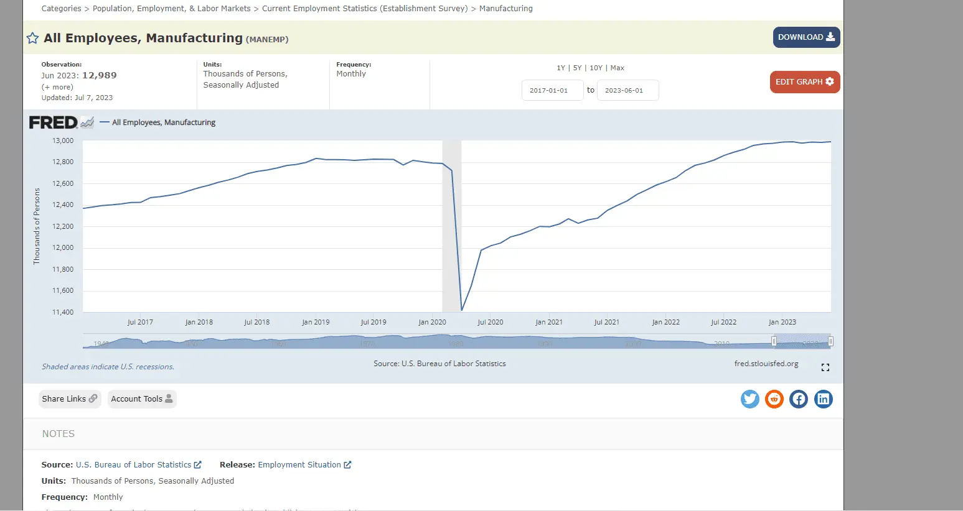Viewport: 963px width, 511px height.
Task: Select the 1Y date range
Action: (561, 68)
